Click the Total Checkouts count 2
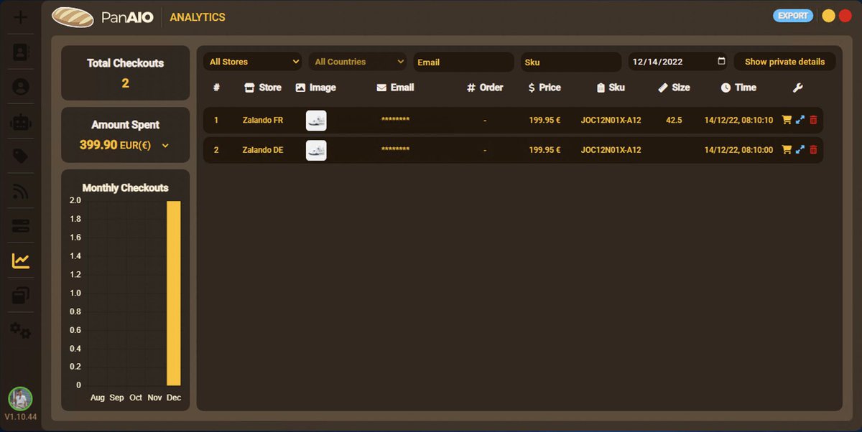862x432 pixels. point(125,83)
